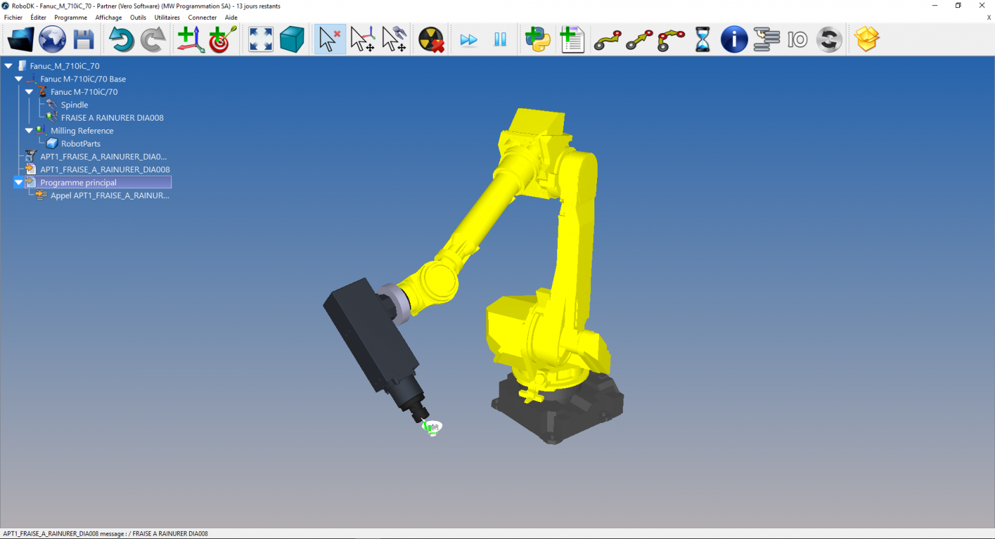This screenshot has width=995, height=539.
Task: Close the station document with small X
Action: (988, 18)
